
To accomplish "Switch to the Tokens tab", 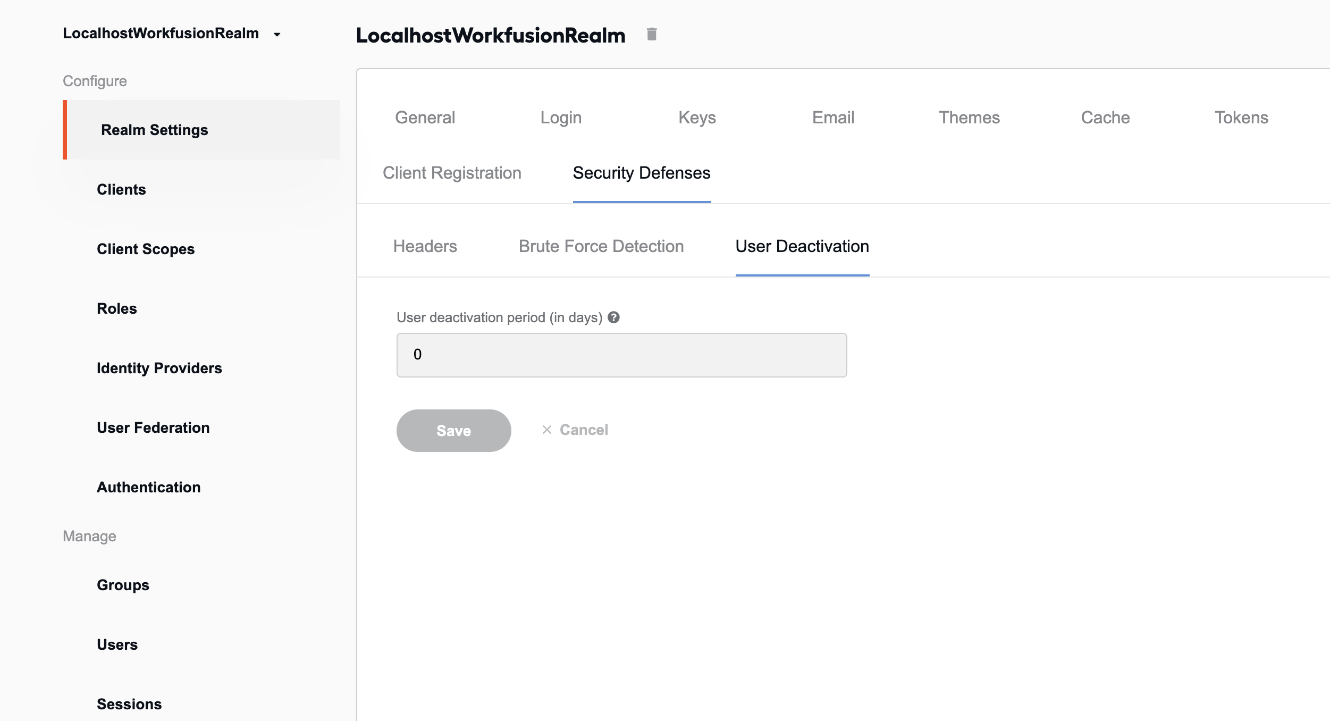I will click(x=1241, y=118).
